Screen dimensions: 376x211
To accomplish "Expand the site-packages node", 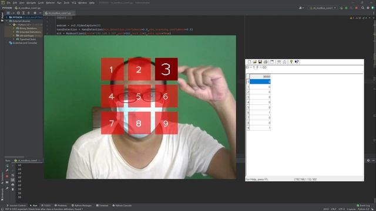I will 14,35.
